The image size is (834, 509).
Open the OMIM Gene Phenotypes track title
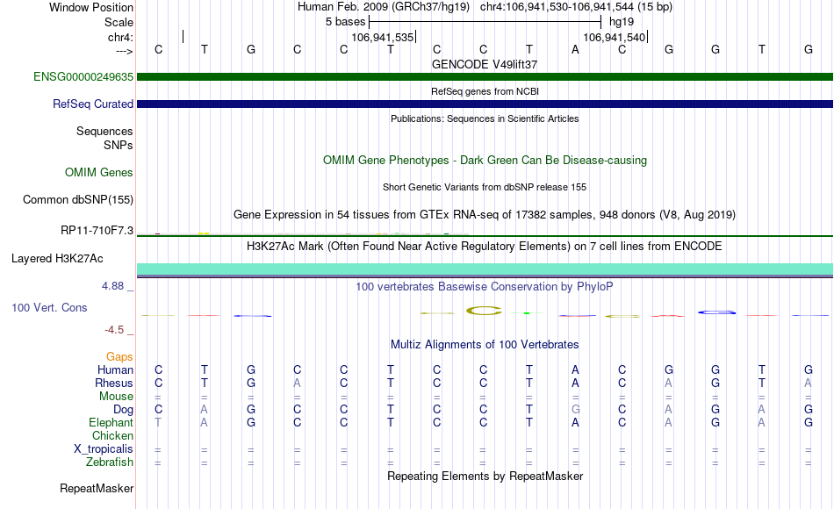pyautogui.click(x=485, y=160)
